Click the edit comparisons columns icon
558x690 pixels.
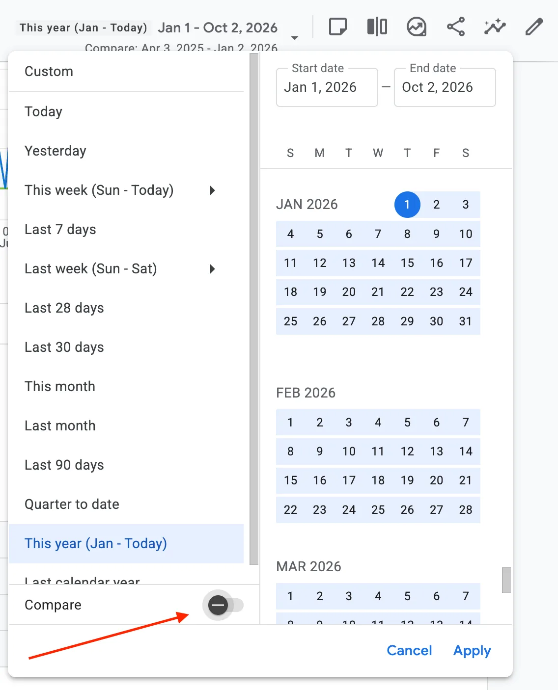[377, 27]
